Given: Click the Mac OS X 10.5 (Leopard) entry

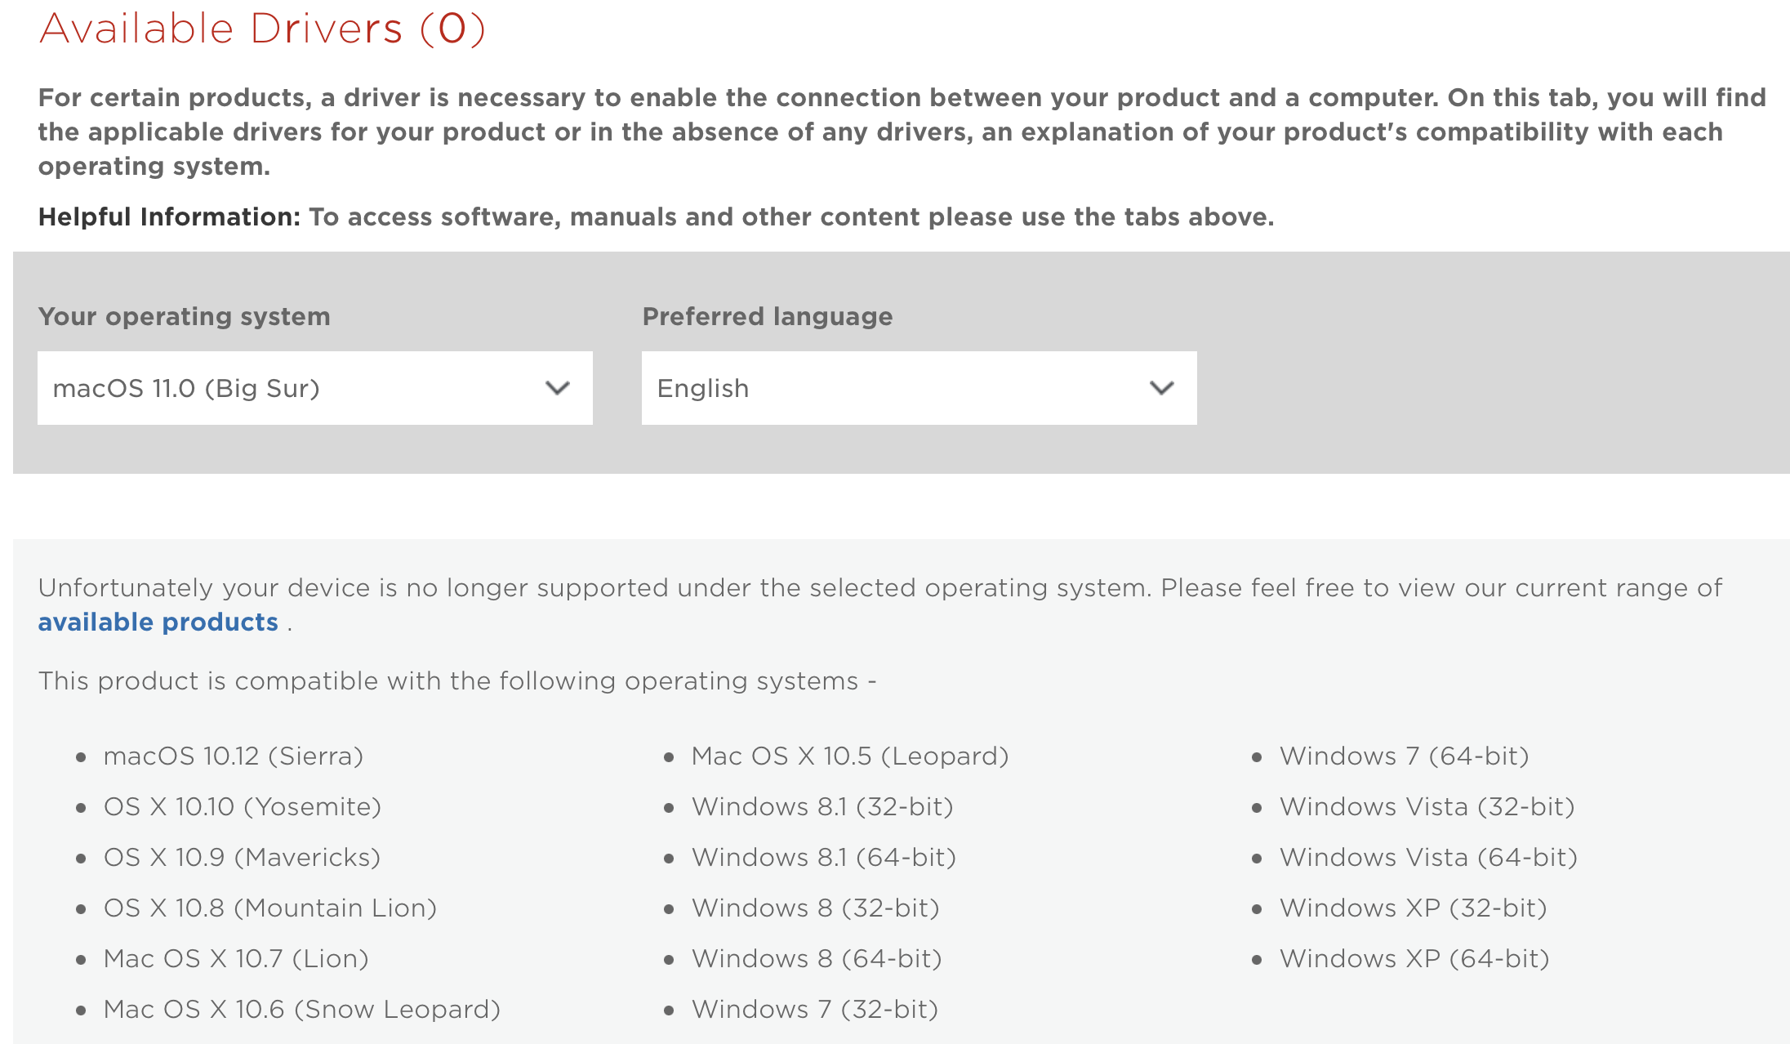Looking at the screenshot, I should 850,756.
